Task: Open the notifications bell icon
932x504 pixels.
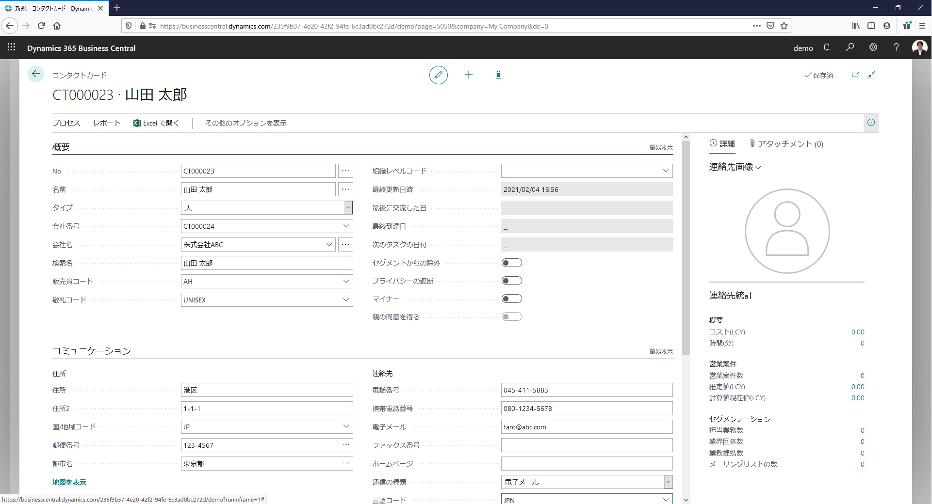Action: (827, 47)
